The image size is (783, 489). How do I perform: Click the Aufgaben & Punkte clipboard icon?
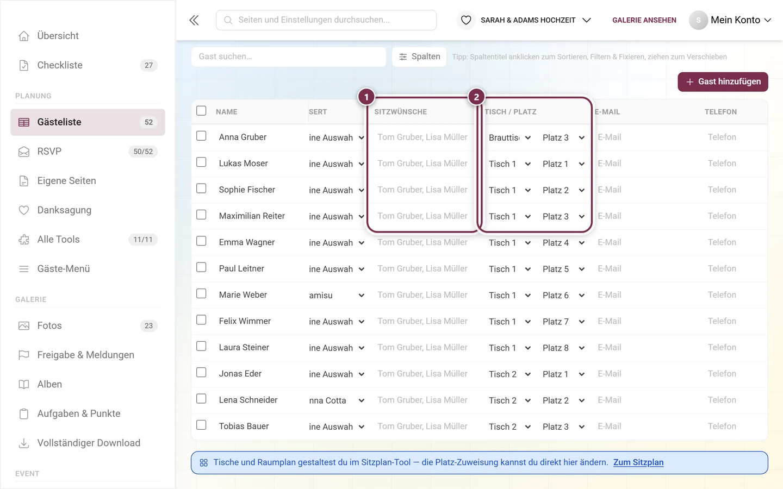click(24, 414)
